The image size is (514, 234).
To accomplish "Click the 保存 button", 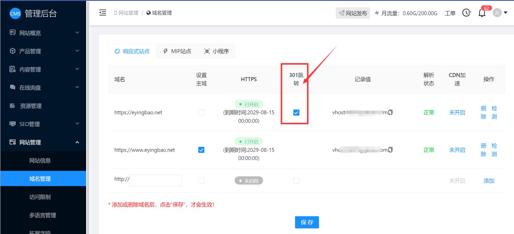I will [307, 222].
